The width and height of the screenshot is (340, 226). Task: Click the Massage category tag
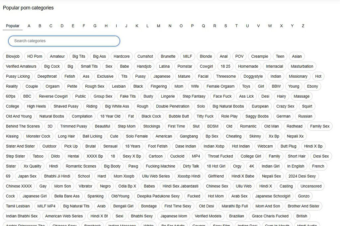(301, 96)
